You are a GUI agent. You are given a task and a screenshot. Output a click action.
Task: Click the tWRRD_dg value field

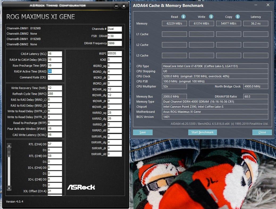pos(115,119)
